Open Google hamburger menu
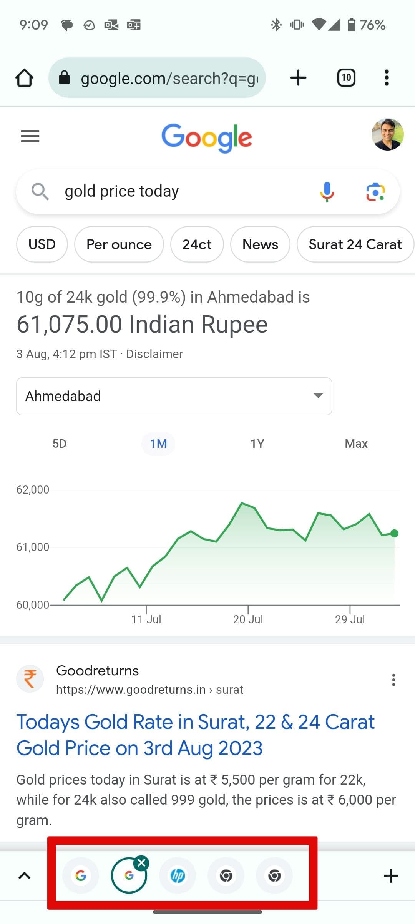The width and height of the screenshot is (415, 924). tap(30, 136)
